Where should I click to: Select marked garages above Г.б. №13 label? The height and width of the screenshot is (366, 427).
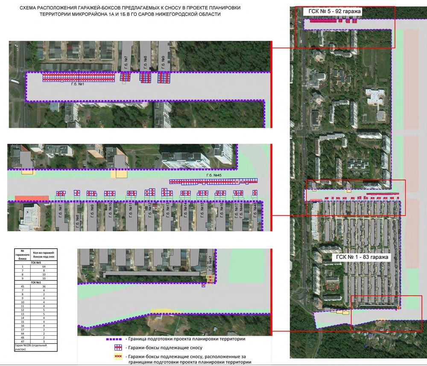tap(166, 192)
